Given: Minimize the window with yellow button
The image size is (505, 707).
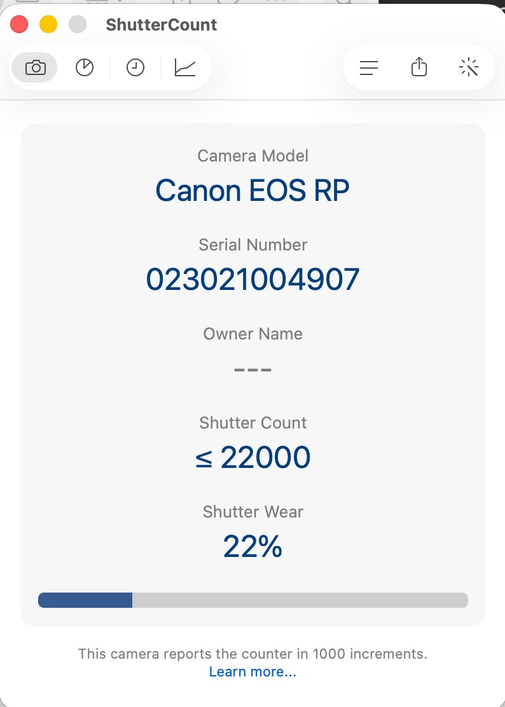Looking at the screenshot, I should coord(48,25).
